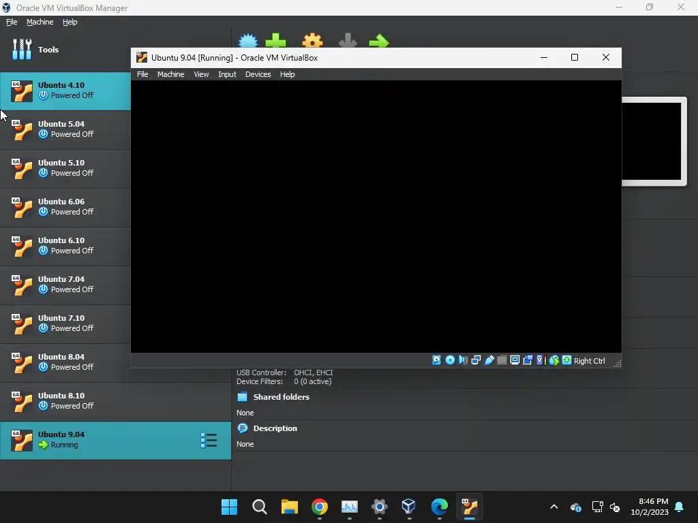The height and width of the screenshot is (523, 698).
Task: Click VirtualBox cube icon on taskbar
Action: pyautogui.click(x=409, y=507)
